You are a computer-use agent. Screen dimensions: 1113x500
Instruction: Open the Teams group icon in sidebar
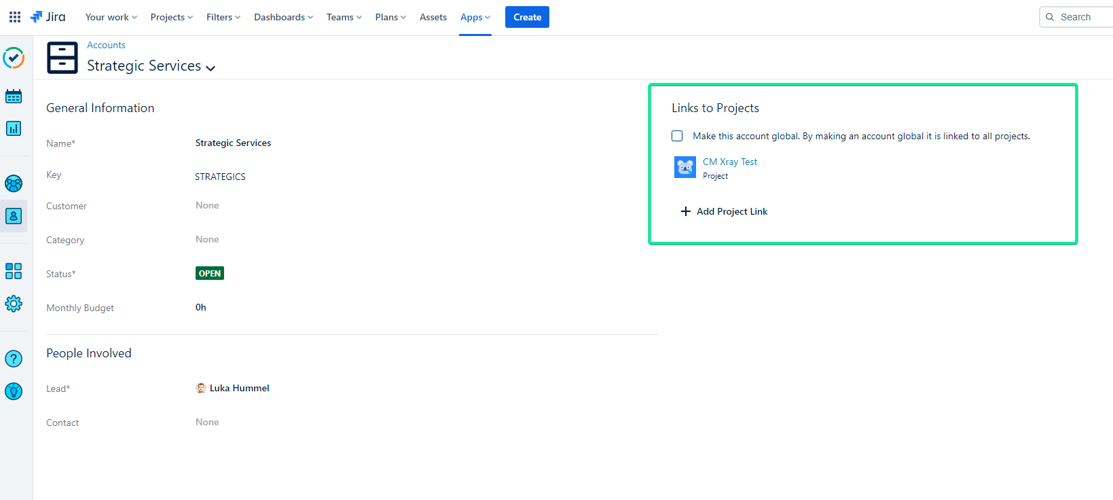tap(14, 183)
